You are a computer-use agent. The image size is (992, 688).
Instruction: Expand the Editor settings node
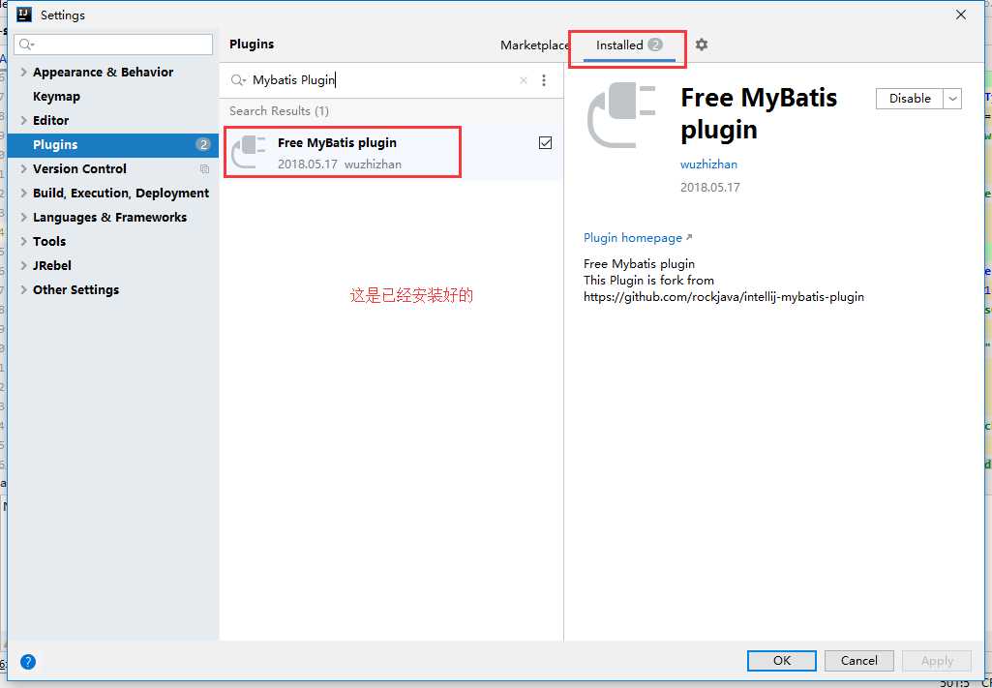23,120
